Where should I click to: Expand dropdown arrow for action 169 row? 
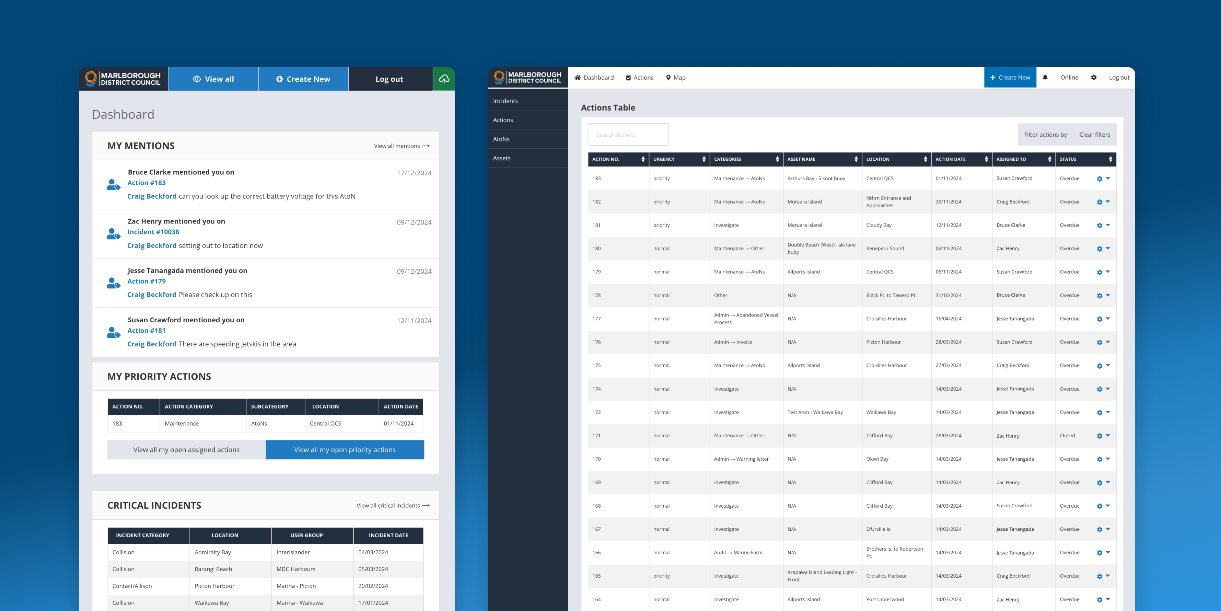(1108, 482)
